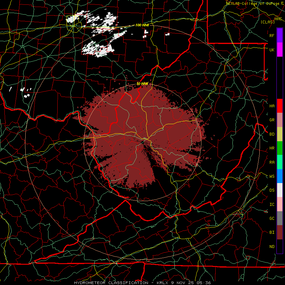Click the RA legend label
285x285 pixels.
tap(272, 162)
